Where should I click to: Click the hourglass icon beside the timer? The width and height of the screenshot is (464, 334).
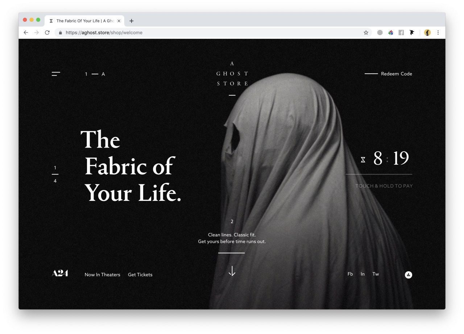363,160
